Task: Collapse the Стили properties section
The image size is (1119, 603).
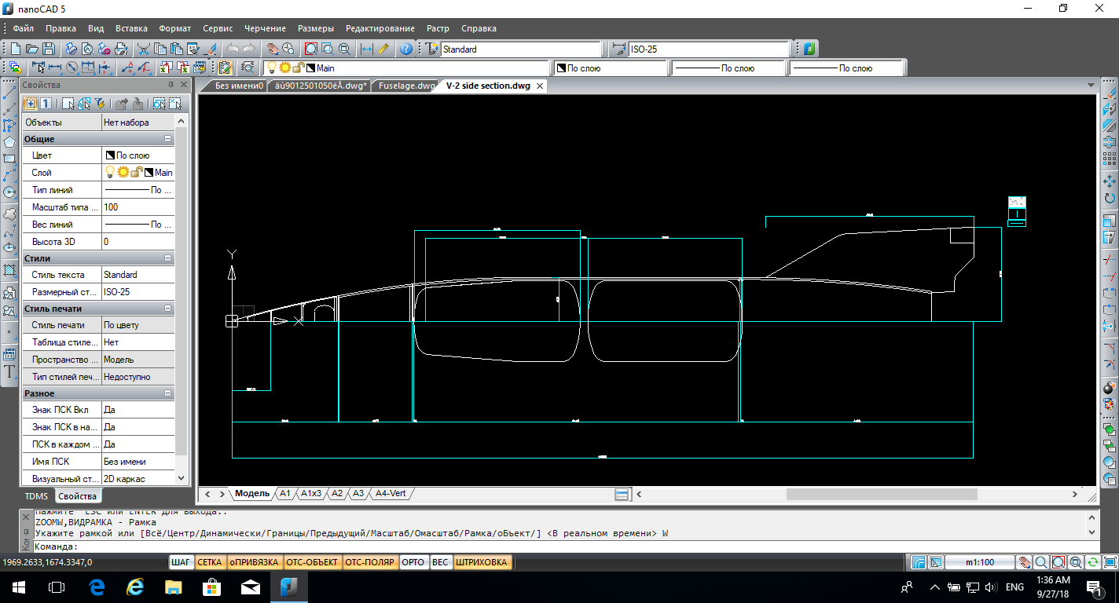Action: 167,258
